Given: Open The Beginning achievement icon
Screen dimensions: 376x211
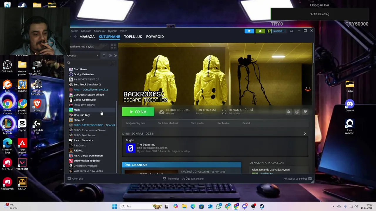Looking at the screenshot, I should pyautogui.click(x=130, y=148).
